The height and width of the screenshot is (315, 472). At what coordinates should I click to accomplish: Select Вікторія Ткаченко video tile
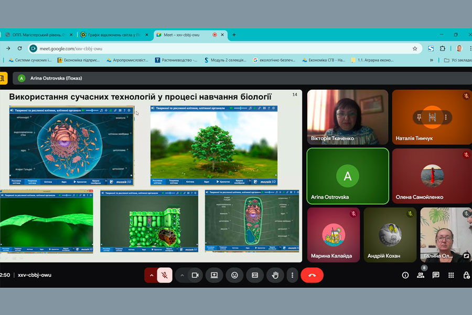tap(348, 117)
